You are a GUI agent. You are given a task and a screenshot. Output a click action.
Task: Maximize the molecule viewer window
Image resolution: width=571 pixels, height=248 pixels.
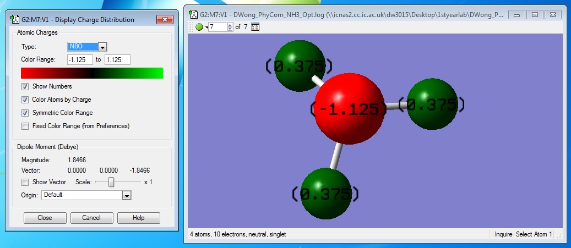(535, 14)
